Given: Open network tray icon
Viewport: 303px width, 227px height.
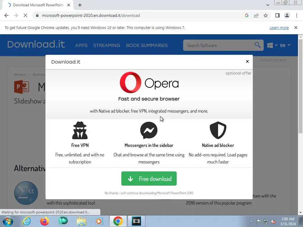Looking at the screenshot, I should 266,221.
